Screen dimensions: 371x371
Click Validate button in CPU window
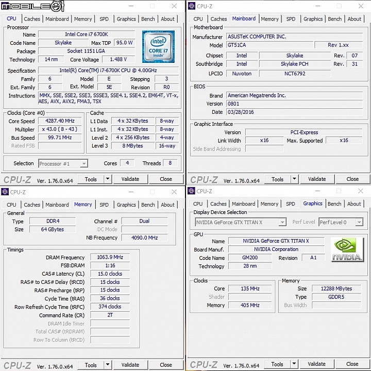(x=130, y=179)
